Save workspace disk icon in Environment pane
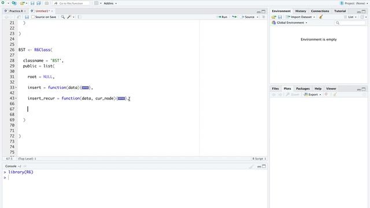 click(280, 17)
